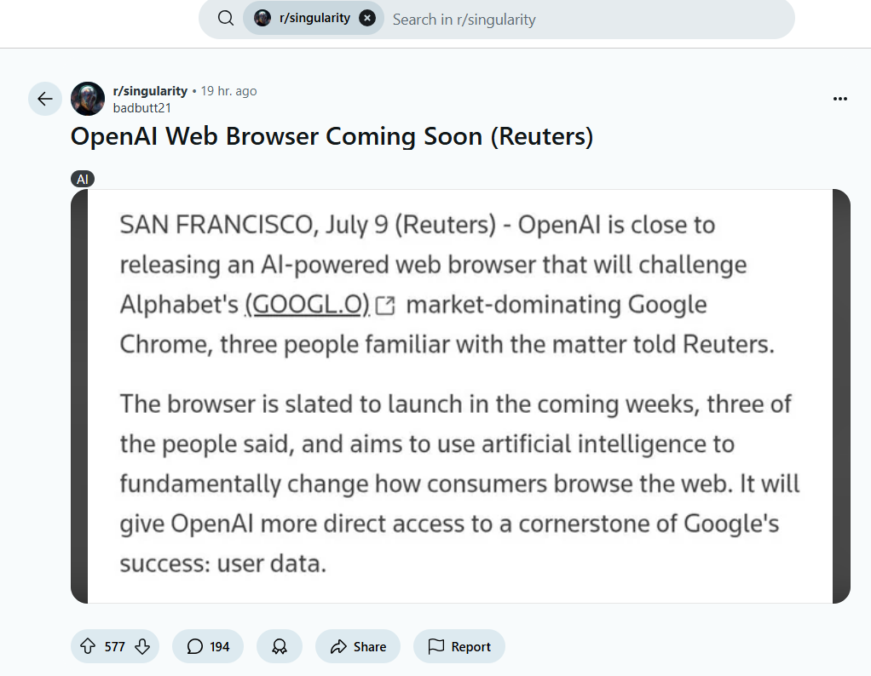Navigate back using the arrow icon
This screenshot has width=871, height=676.
(44, 99)
